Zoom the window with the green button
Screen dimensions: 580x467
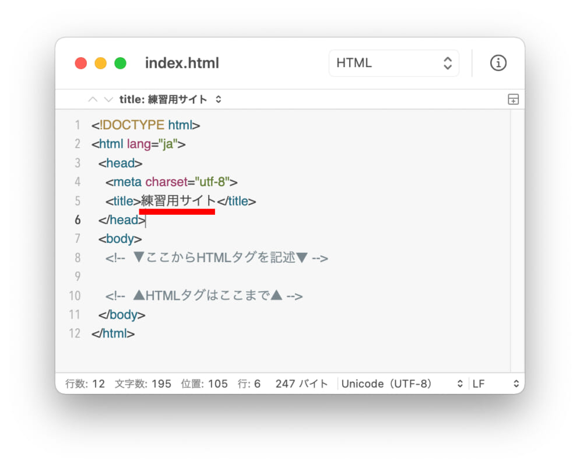click(x=120, y=63)
